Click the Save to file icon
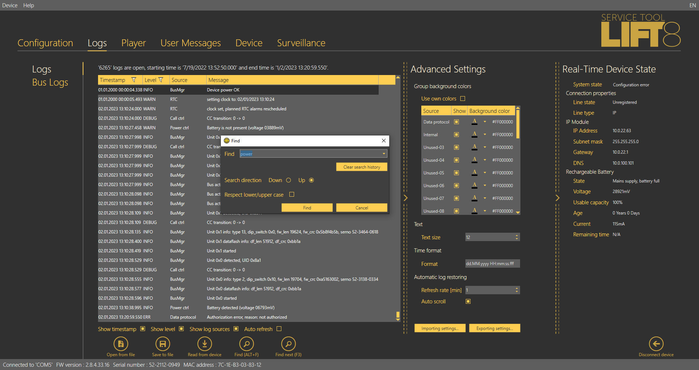This screenshot has width=699, height=370. [163, 344]
